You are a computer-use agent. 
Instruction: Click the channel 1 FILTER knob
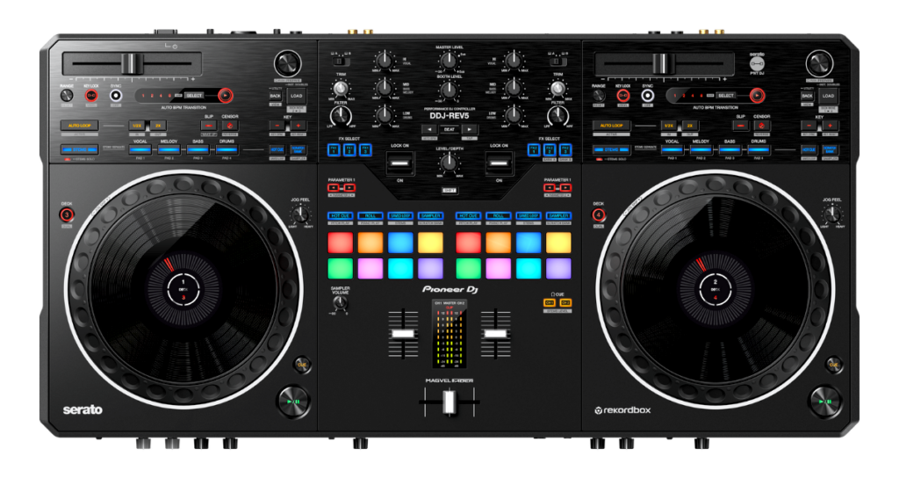[x=341, y=117]
